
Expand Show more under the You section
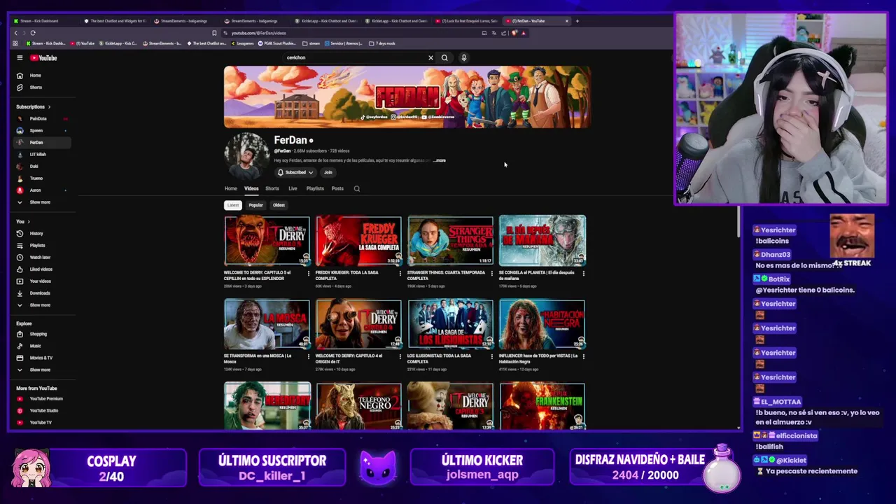[x=42, y=305]
